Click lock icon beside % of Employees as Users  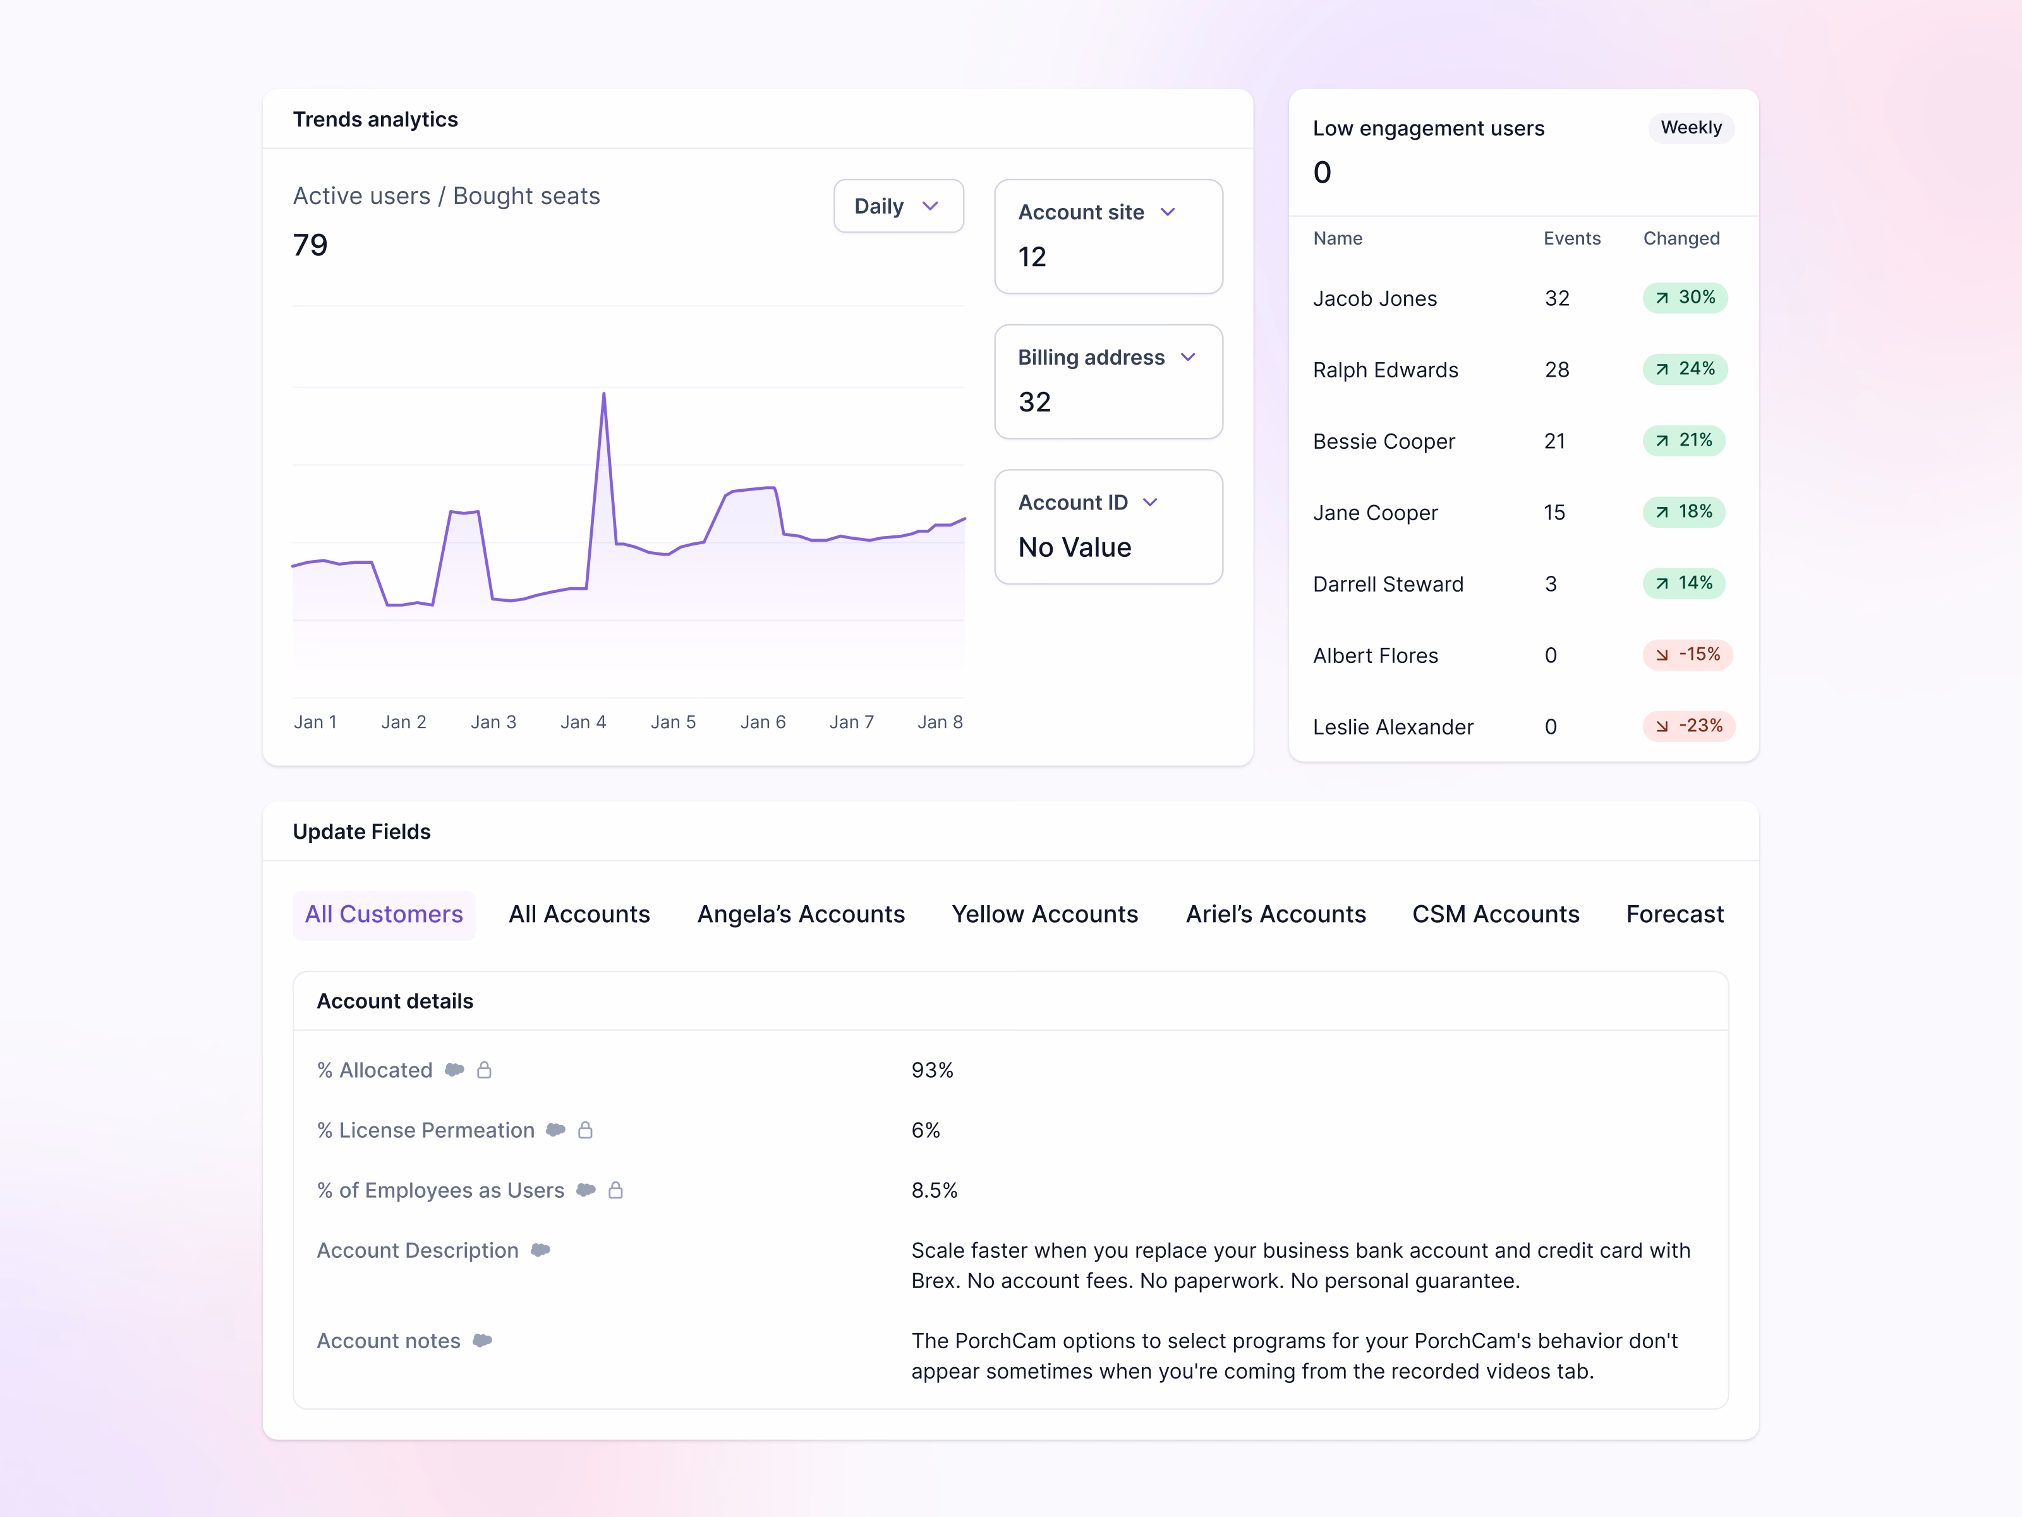pos(616,1191)
